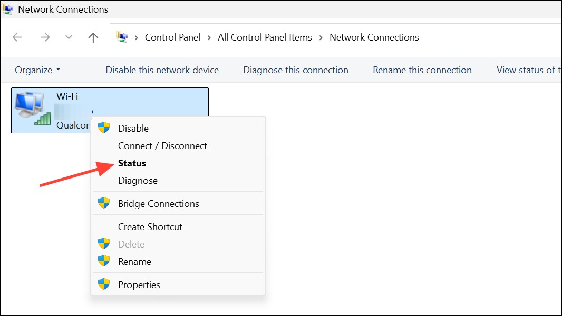Select the Wi-Fi adapter icon
Viewport: 562px width, 316px height.
[x=33, y=109]
